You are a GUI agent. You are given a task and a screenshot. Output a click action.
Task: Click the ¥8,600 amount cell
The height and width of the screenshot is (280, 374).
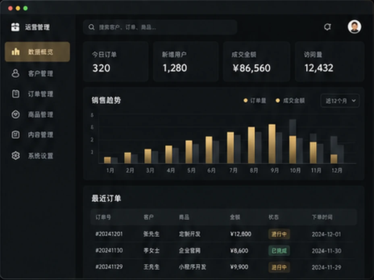pyautogui.click(x=239, y=251)
